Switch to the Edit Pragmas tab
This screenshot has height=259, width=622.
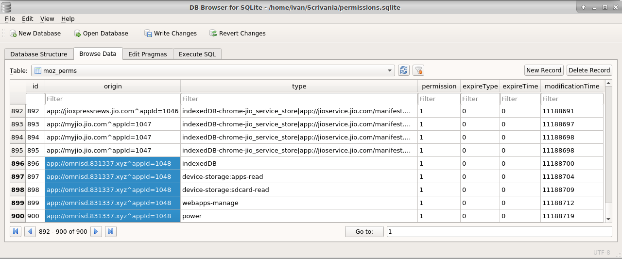[148, 54]
